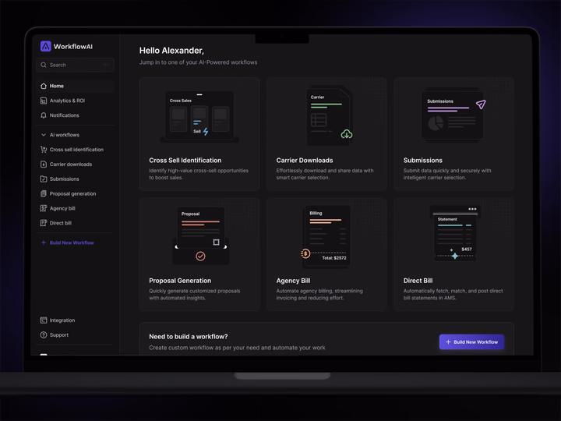Open the Direct Bill card title
This screenshot has height=421, width=561.
tap(418, 281)
